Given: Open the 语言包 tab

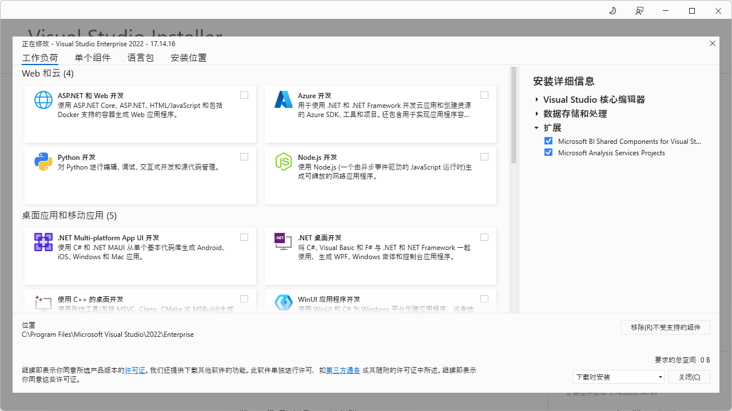Looking at the screenshot, I should tap(141, 58).
